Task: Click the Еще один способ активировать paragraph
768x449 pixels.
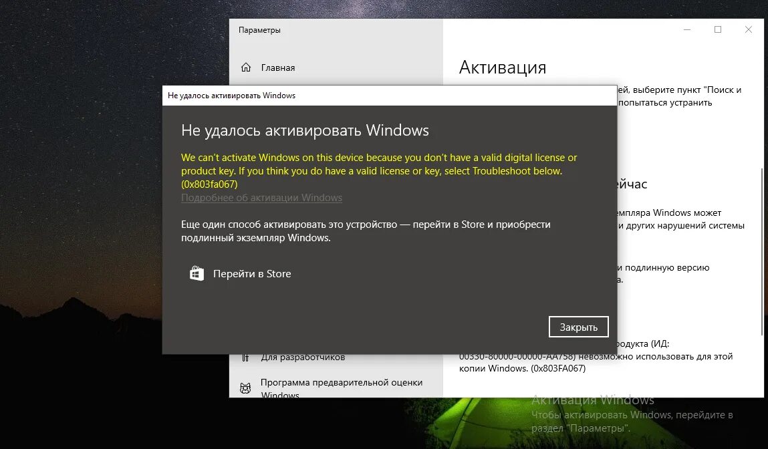Action: click(x=366, y=231)
